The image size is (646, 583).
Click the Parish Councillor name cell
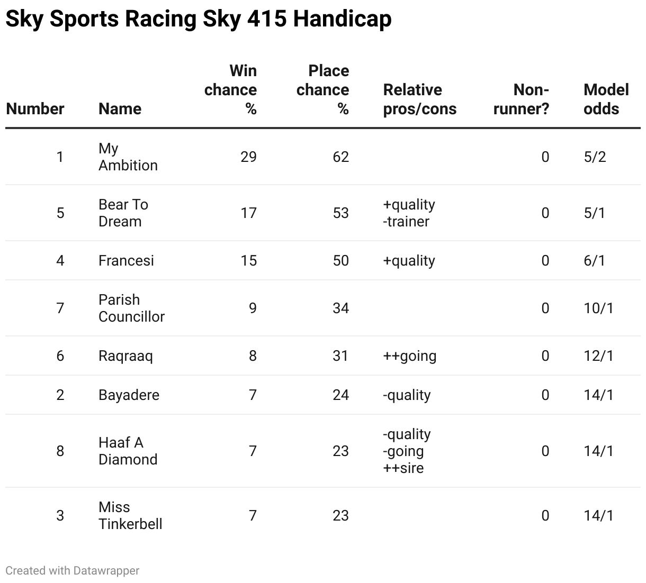tap(131, 308)
